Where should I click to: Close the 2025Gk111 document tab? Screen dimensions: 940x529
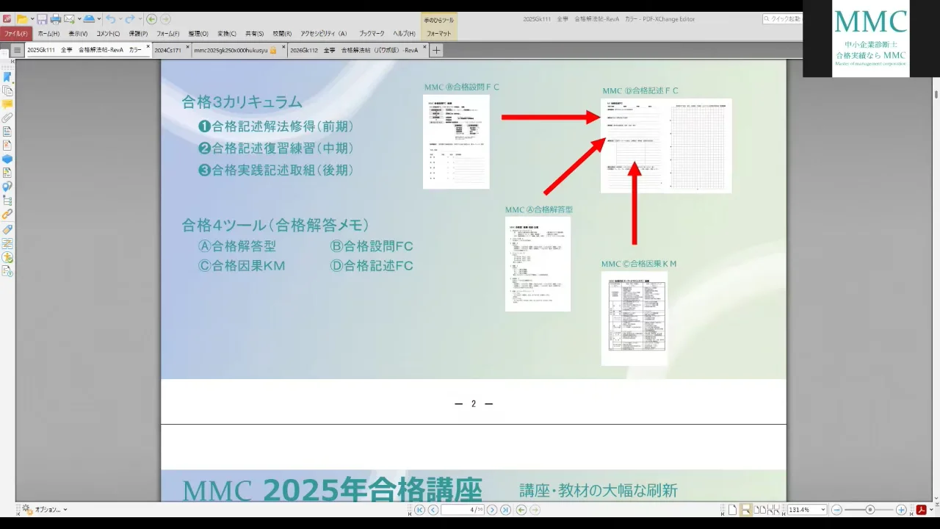click(x=148, y=47)
